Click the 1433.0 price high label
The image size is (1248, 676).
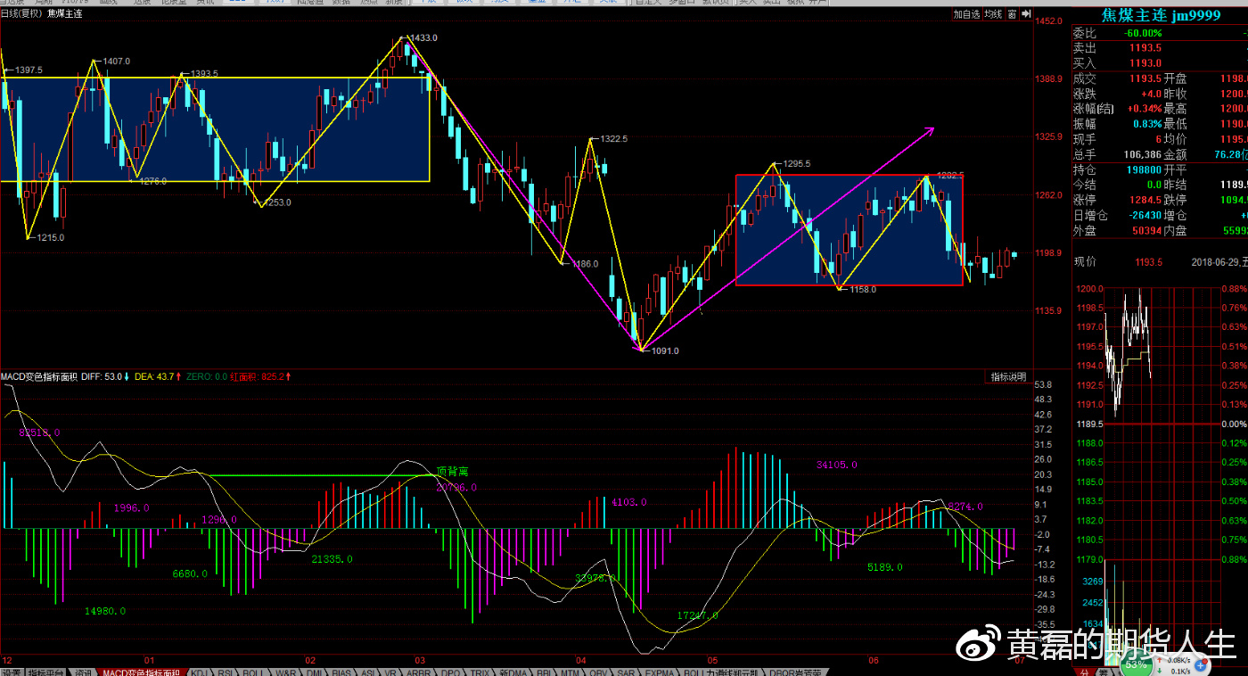pyautogui.click(x=423, y=37)
